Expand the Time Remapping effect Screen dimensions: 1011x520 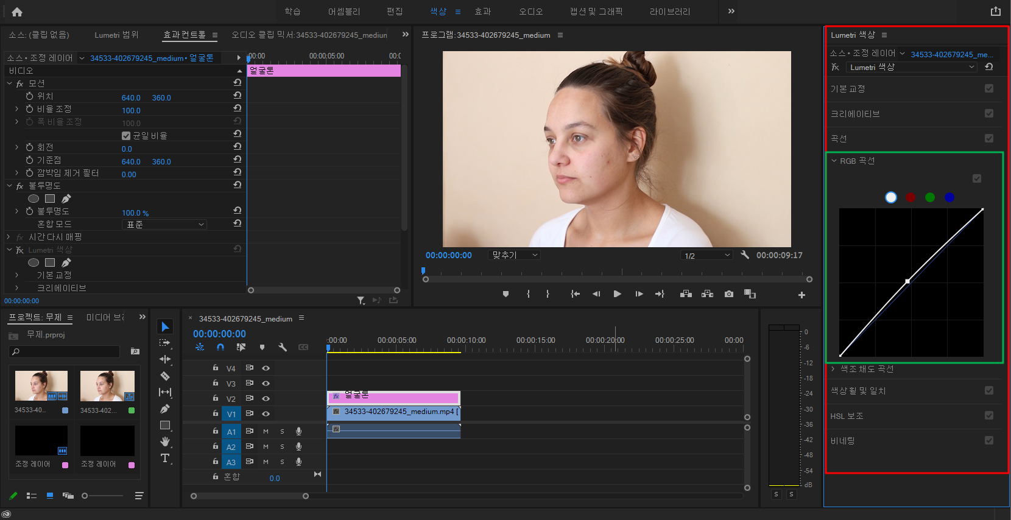tap(8, 237)
